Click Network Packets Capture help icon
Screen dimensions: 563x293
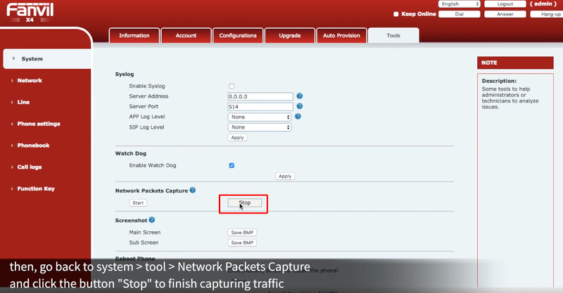pos(193,190)
